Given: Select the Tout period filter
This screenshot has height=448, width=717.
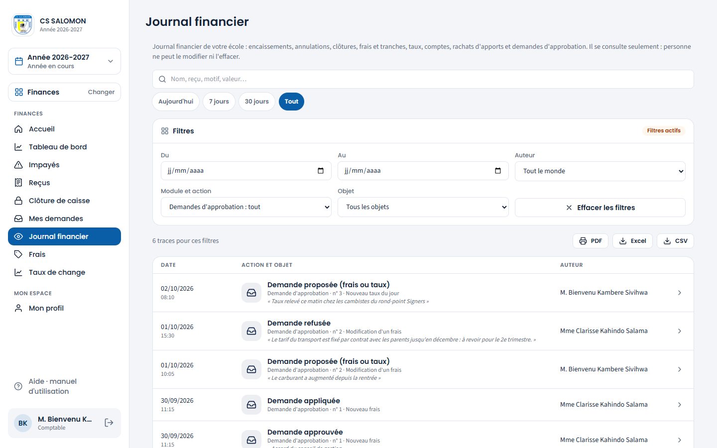Looking at the screenshot, I should coord(291,102).
